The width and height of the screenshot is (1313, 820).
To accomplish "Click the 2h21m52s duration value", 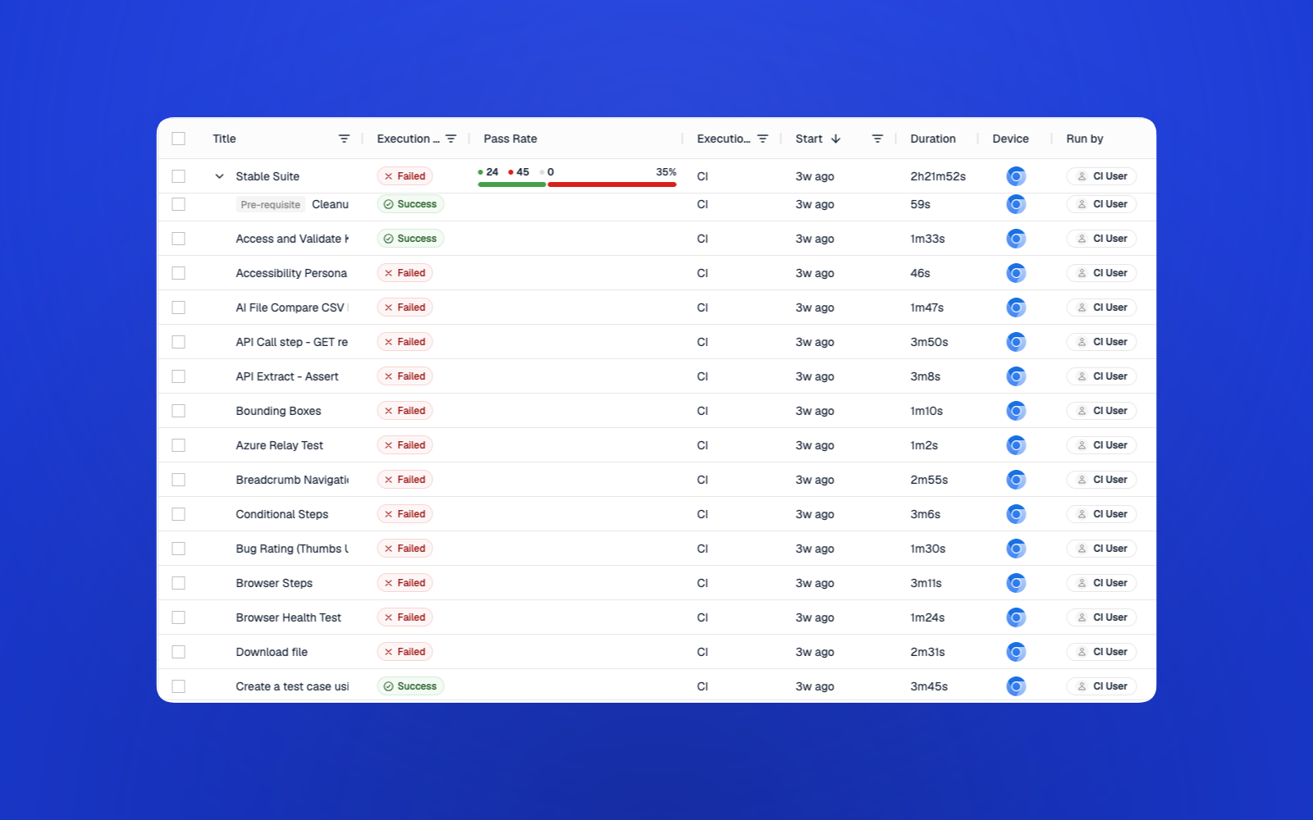I will click(x=938, y=176).
